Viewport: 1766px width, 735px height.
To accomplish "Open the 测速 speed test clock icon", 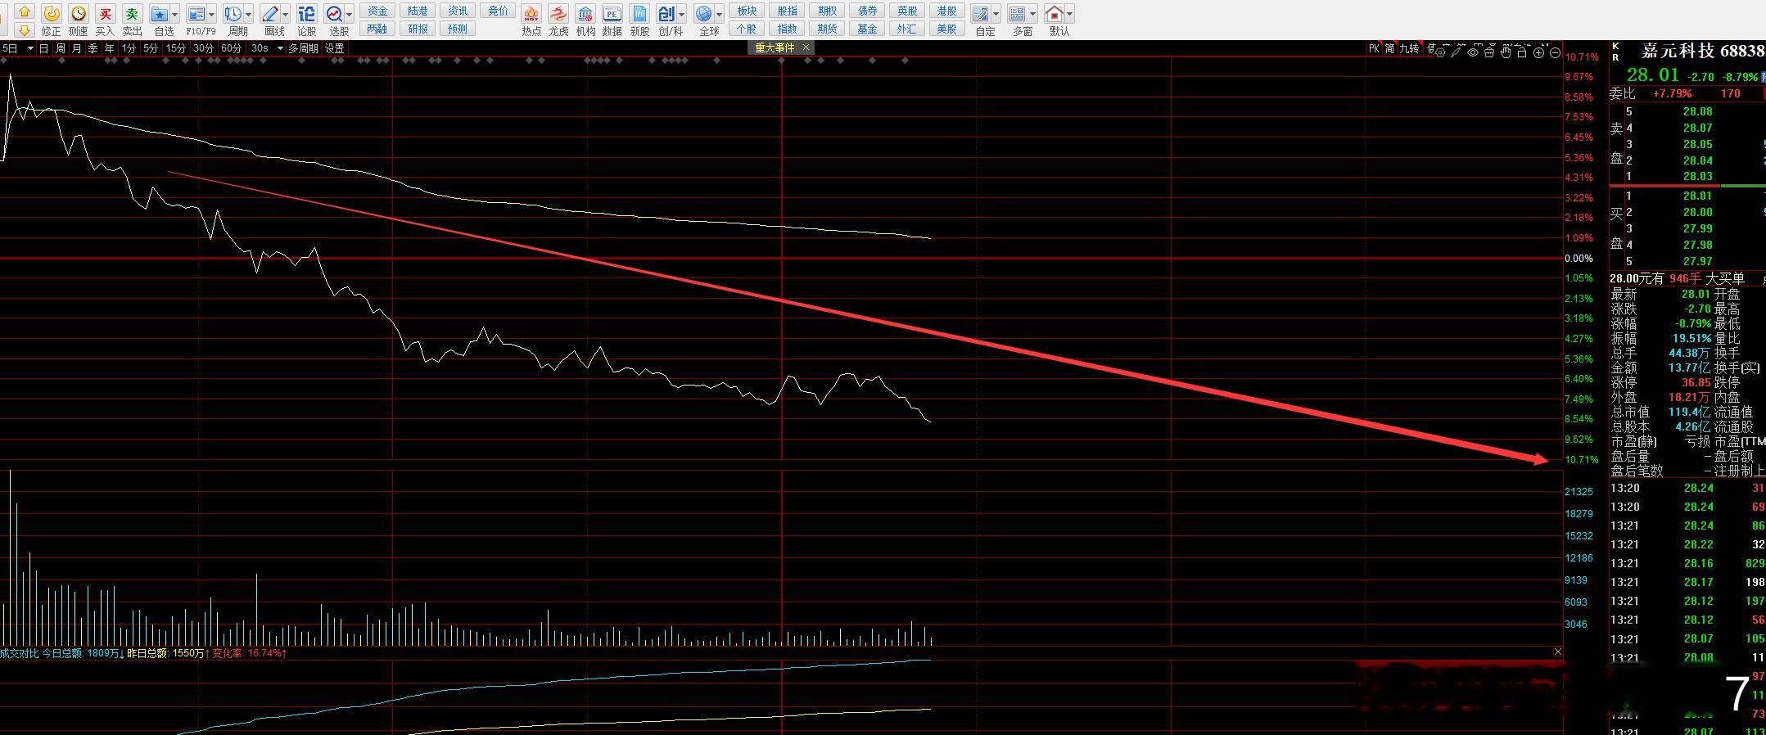I will click(78, 13).
